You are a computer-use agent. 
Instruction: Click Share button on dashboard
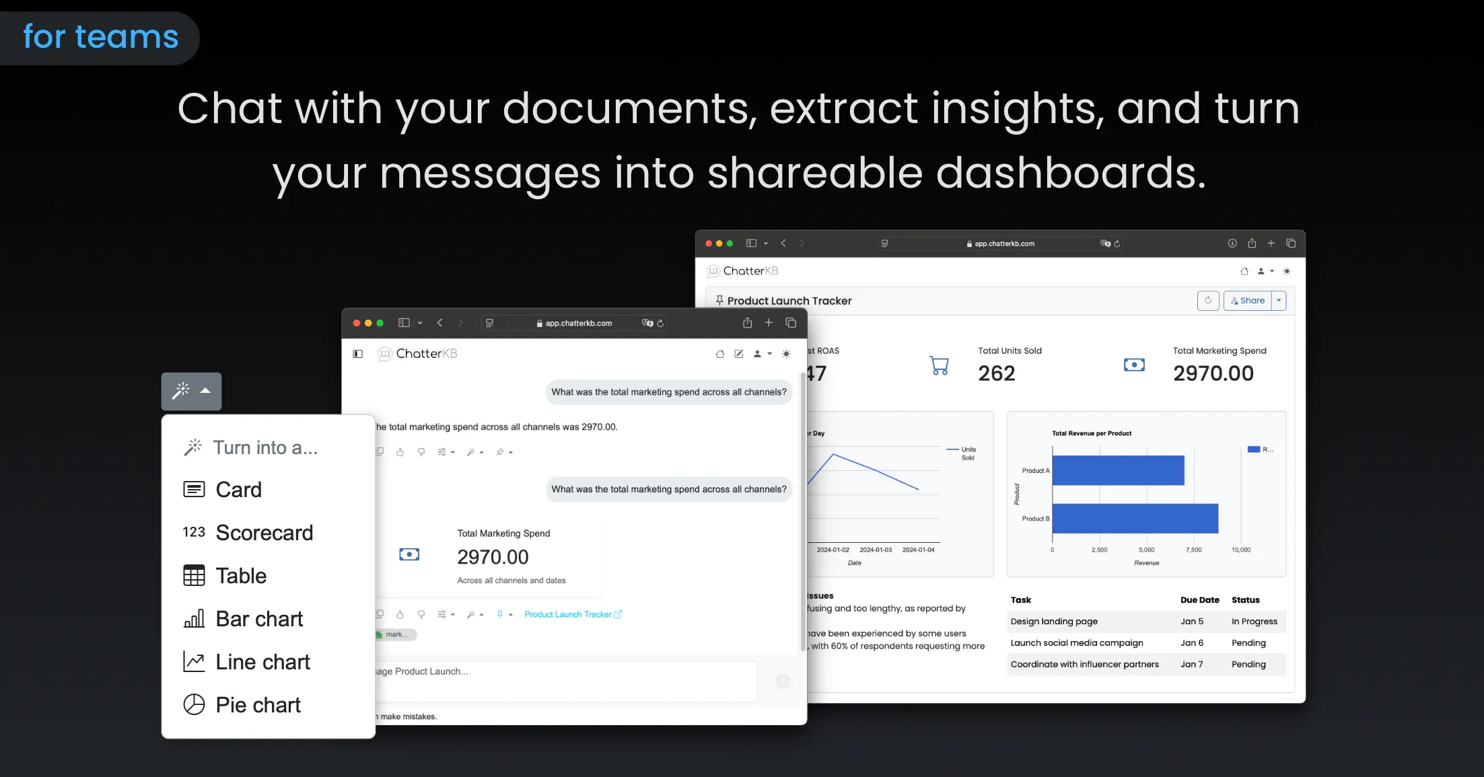[1248, 301]
